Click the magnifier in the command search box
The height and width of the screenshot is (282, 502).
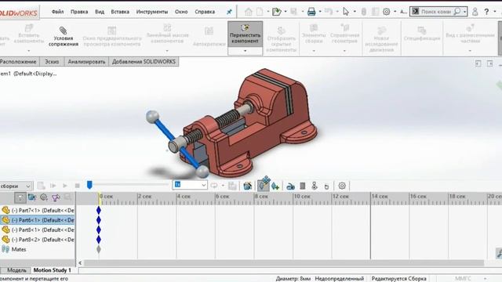pos(457,12)
